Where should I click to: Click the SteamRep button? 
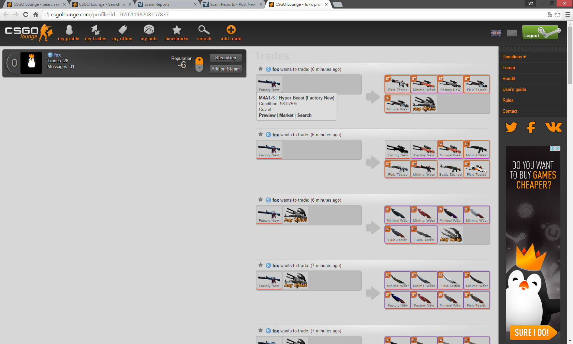coord(225,58)
